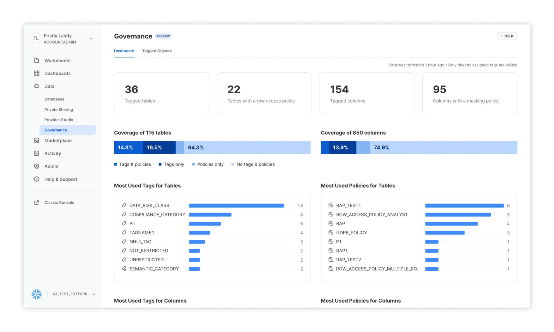The height and width of the screenshot is (332, 554).
Task: Click the DATA_RISK_CLASS tag icon
Action: click(x=124, y=206)
